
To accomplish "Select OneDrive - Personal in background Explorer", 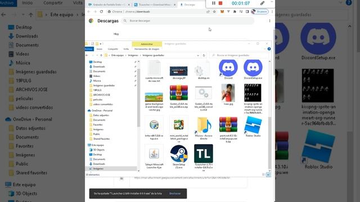I will tap(33, 120).
